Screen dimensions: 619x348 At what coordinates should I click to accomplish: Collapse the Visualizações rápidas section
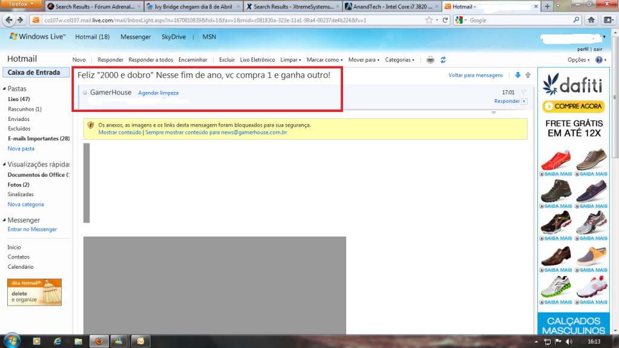[4, 165]
